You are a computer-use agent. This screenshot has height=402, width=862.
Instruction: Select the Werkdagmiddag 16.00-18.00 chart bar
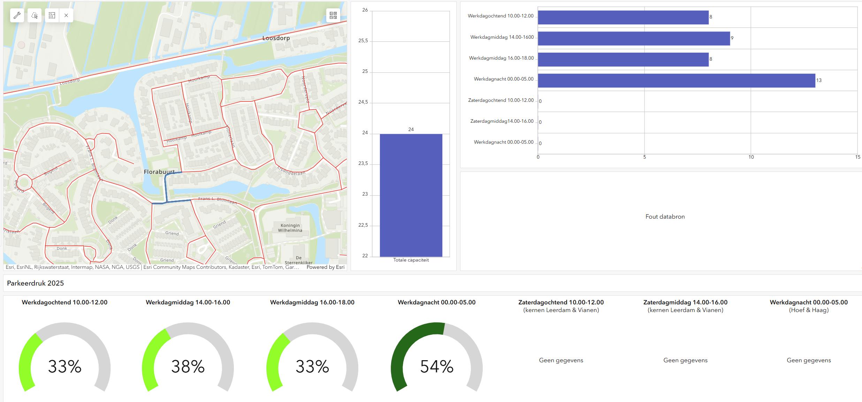pos(623,59)
